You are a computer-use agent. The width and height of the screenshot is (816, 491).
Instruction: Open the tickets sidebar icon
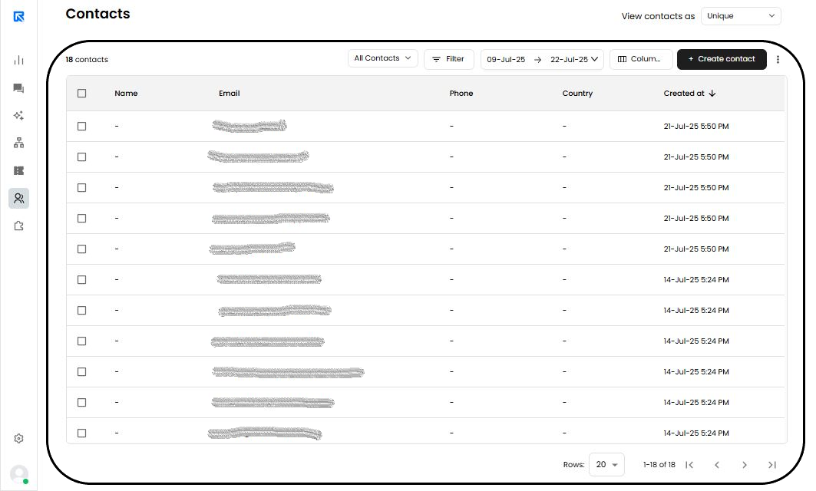[x=19, y=170]
